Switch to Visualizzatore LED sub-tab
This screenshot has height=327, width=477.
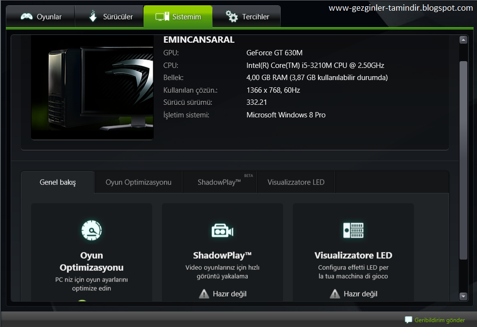(x=296, y=182)
